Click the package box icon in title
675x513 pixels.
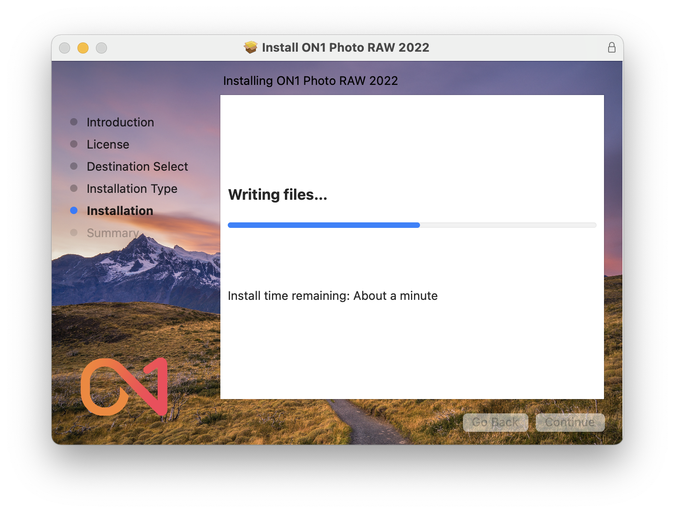[250, 48]
